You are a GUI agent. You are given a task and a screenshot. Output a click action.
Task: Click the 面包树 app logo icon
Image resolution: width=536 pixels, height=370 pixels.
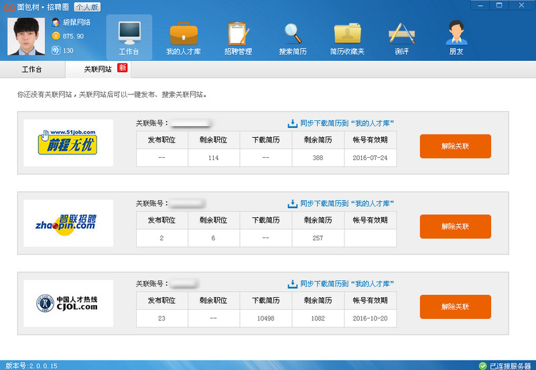point(9,7)
